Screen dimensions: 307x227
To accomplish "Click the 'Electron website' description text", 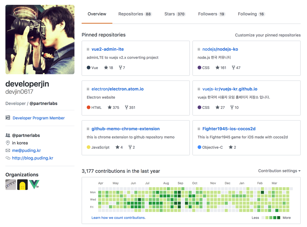I will coord(101,97).
